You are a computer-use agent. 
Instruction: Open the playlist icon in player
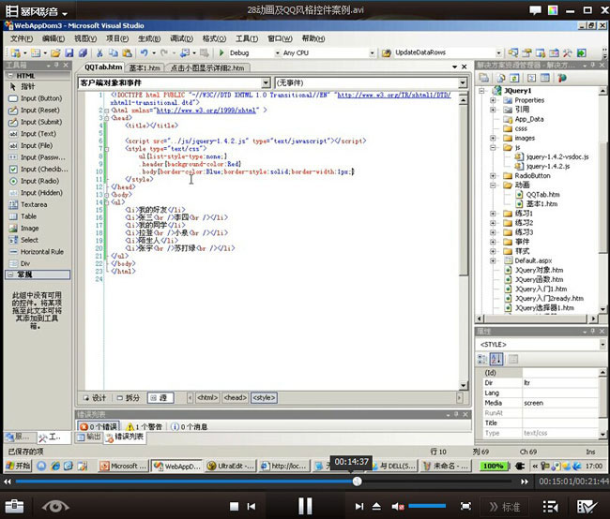(x=550, y=506)
